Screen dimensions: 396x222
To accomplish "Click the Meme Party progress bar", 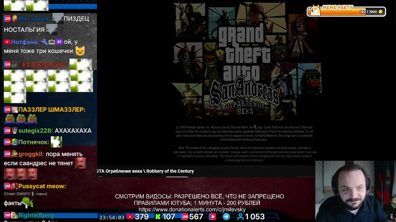I will click(346, 11).
